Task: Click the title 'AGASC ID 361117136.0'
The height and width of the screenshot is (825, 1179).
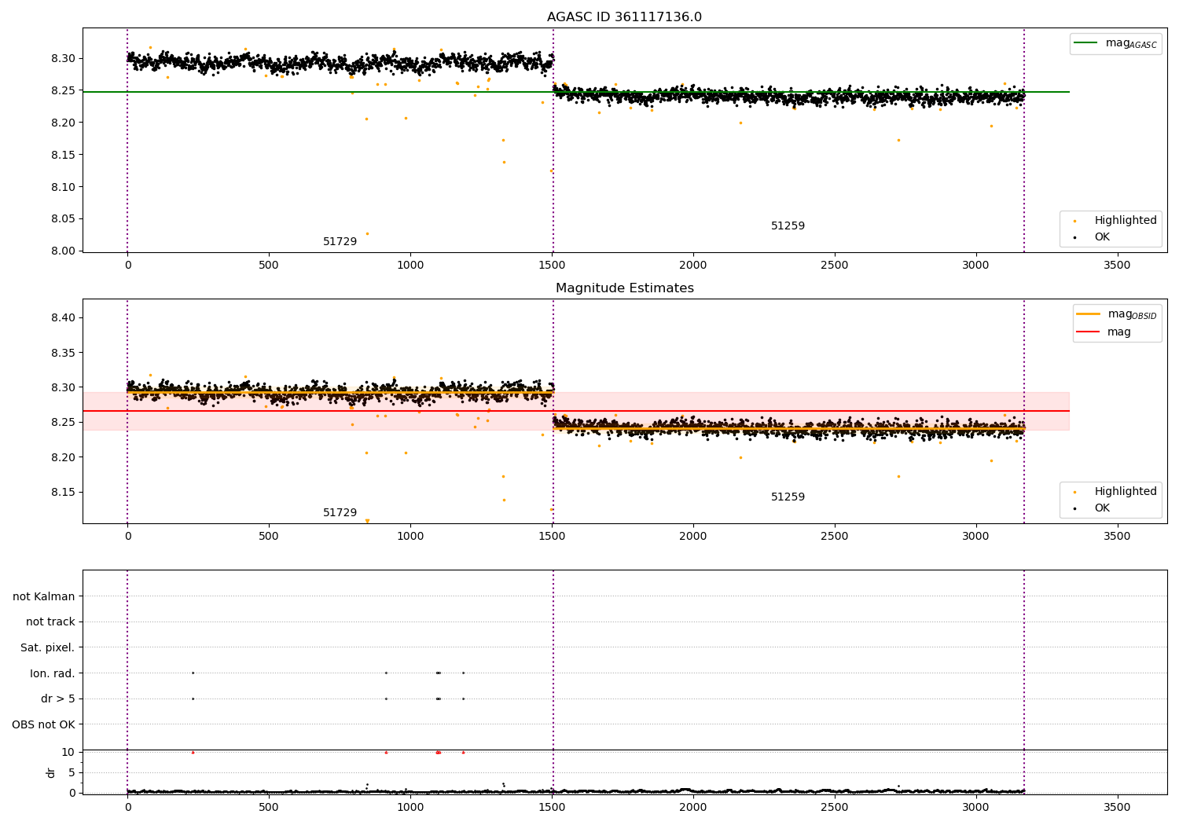Action: 624,17
